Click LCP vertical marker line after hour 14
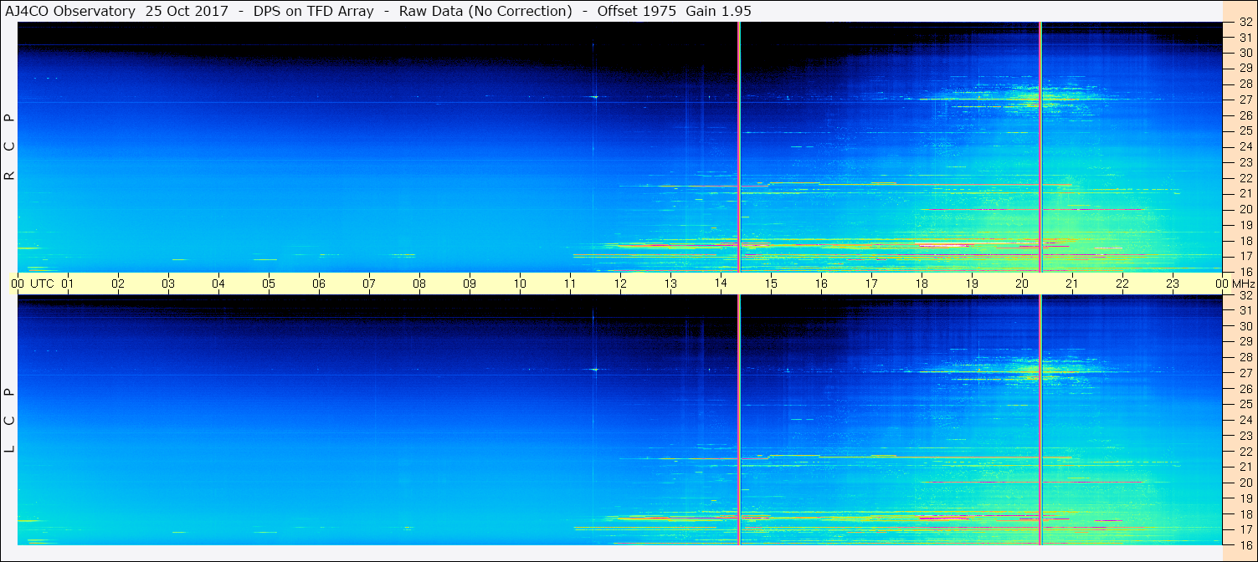1258x562 pixels. [739, 420]
